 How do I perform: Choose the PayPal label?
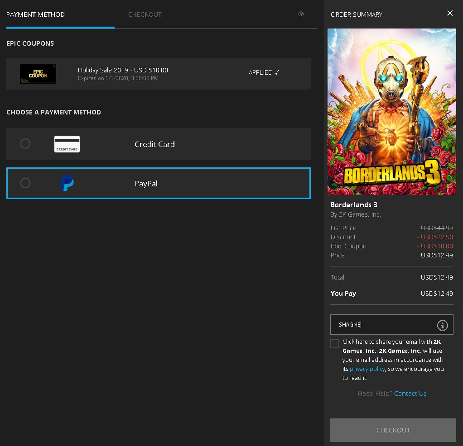pos(146,184)
